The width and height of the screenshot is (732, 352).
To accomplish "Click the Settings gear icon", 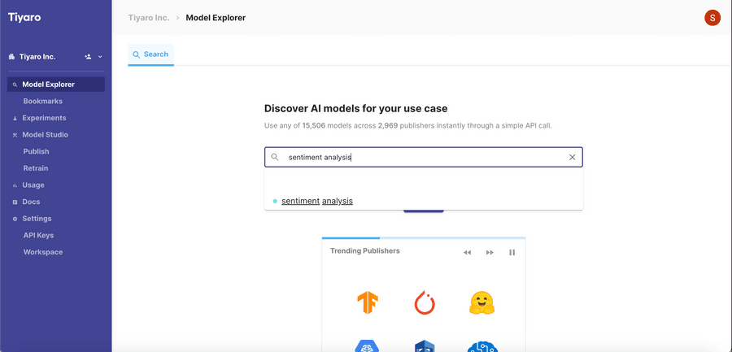I will click(x=15, y=219).
